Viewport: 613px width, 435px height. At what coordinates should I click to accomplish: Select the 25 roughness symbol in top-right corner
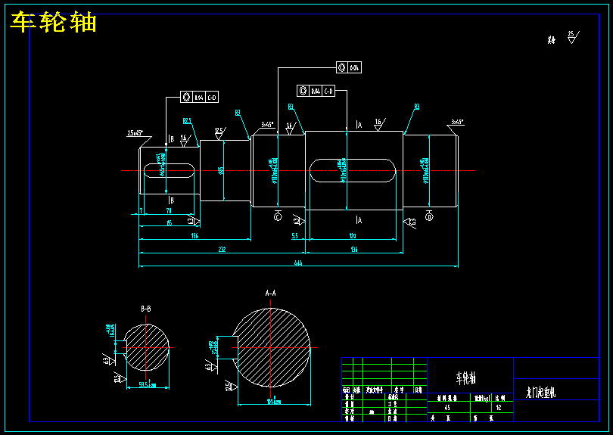coord(573,38)
